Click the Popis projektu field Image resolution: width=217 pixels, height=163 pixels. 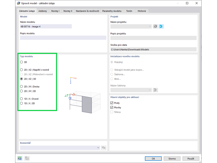point(154,38)
